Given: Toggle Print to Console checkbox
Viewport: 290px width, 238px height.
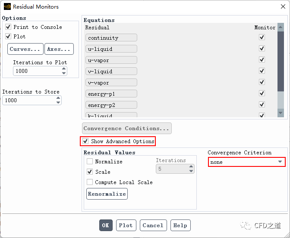Looking at the screenshot, I should click(8, 27).
